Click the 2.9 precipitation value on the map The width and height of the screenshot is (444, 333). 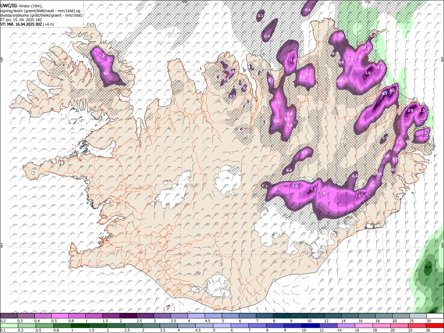(410, 110)
